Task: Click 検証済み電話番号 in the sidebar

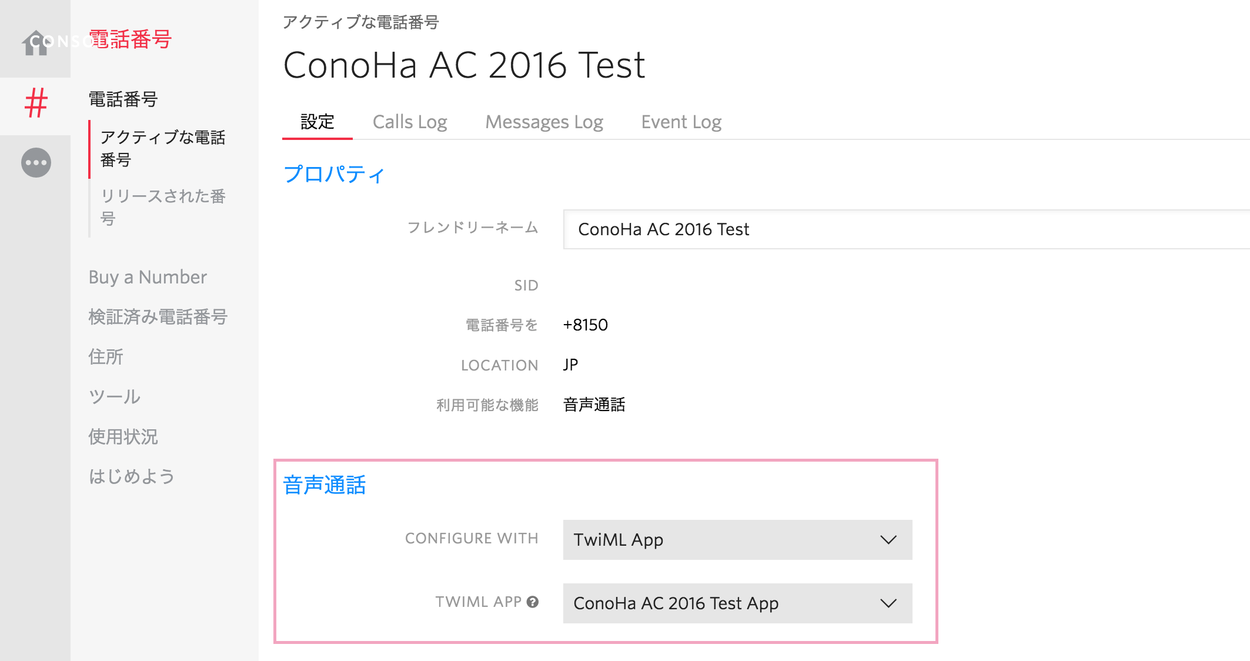Action: tap(157, 316)
